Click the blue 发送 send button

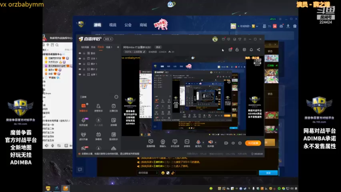coord(268,173)
